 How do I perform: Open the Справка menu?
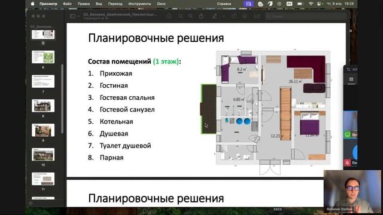coord(224,4)
